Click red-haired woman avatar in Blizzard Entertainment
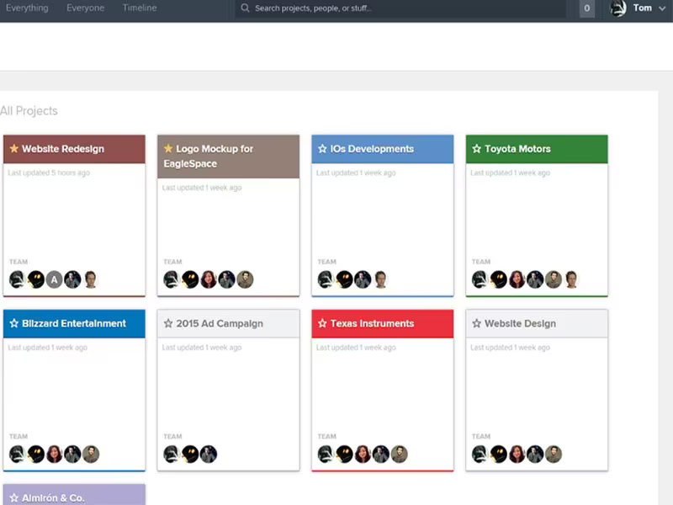 point(54,454)
